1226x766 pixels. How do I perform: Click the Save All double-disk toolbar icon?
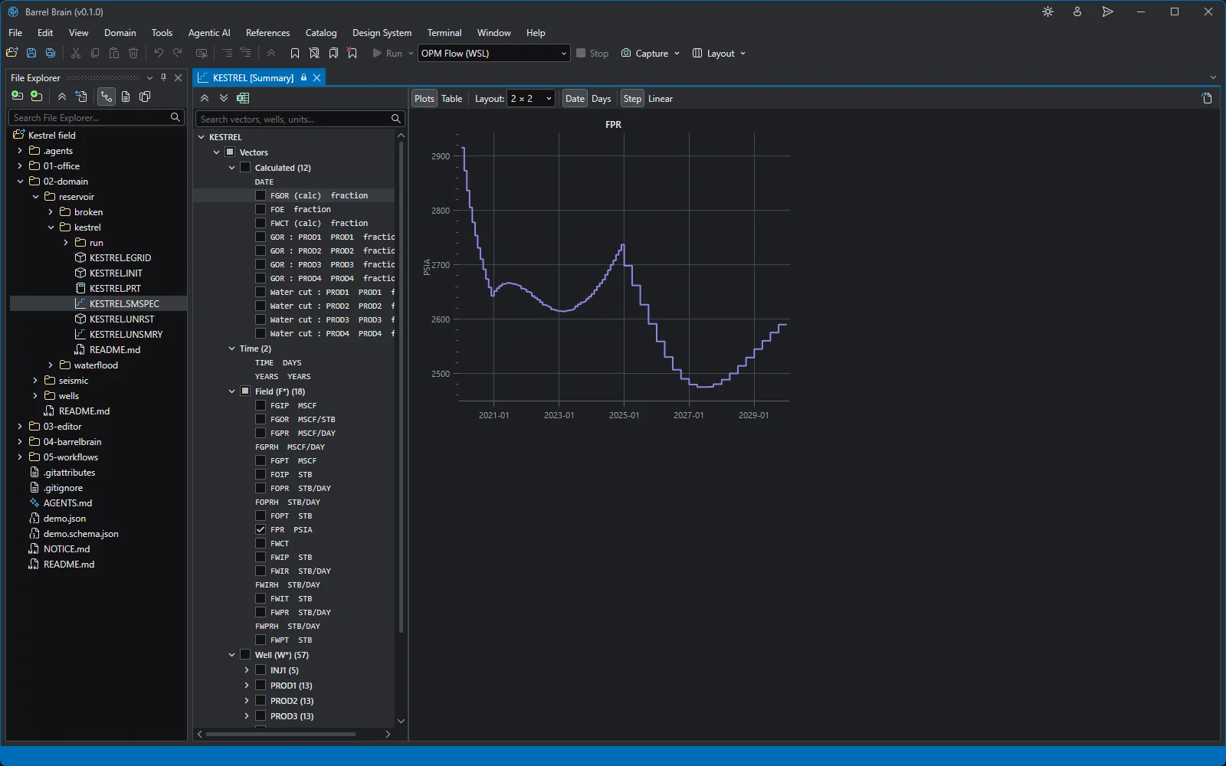coord(51,53)
